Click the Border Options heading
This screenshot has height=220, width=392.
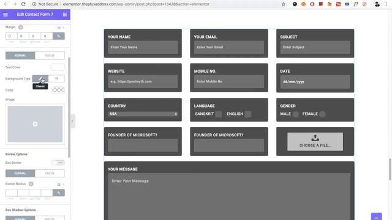(x=17, y=154)
